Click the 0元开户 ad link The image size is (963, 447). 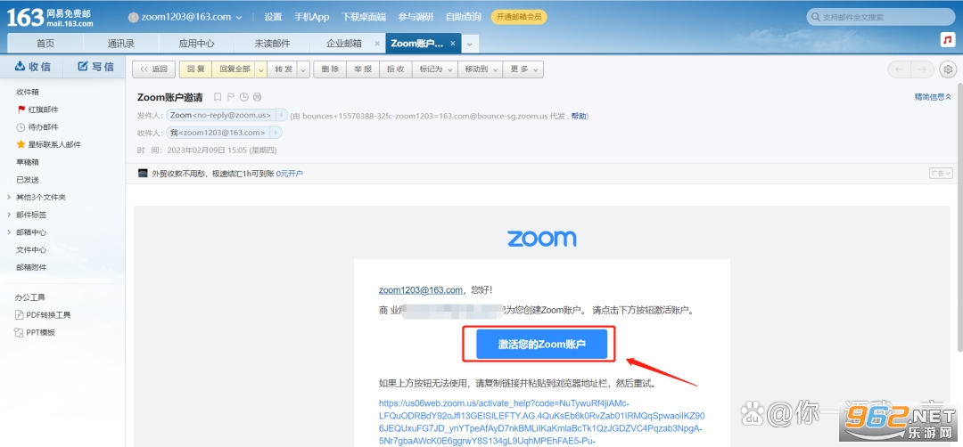[289, 174]
